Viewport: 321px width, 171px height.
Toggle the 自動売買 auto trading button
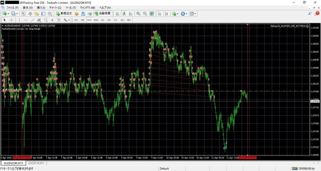pyautogui.click(x=102, y=14)
